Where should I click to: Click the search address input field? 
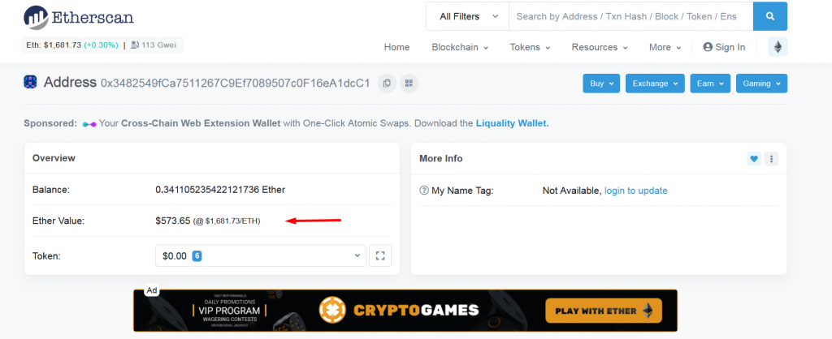(630, 16)
